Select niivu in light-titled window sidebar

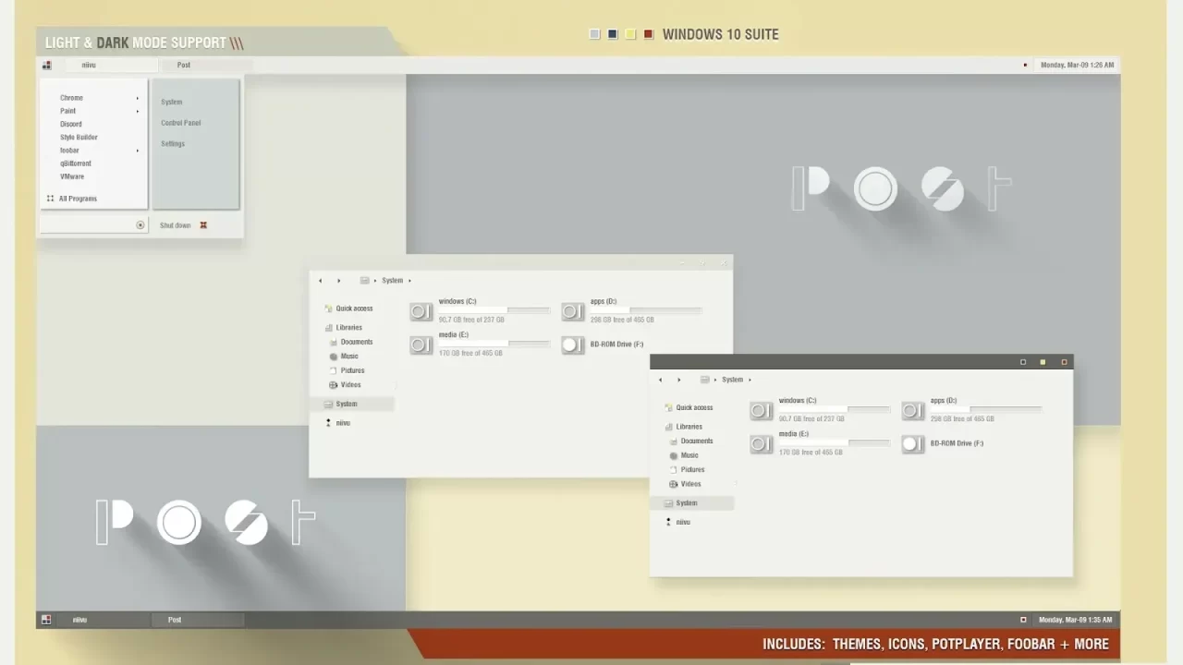coord(343,423)
